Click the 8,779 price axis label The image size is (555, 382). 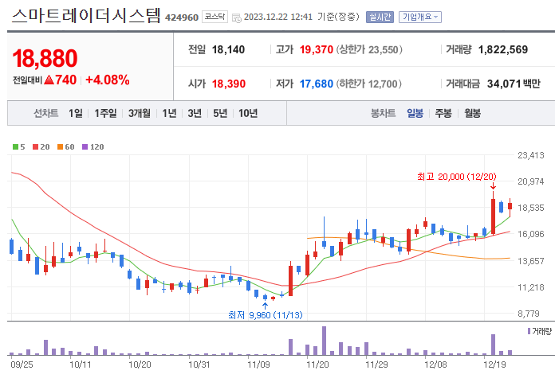pyautogui.click(x=529, y=314)
